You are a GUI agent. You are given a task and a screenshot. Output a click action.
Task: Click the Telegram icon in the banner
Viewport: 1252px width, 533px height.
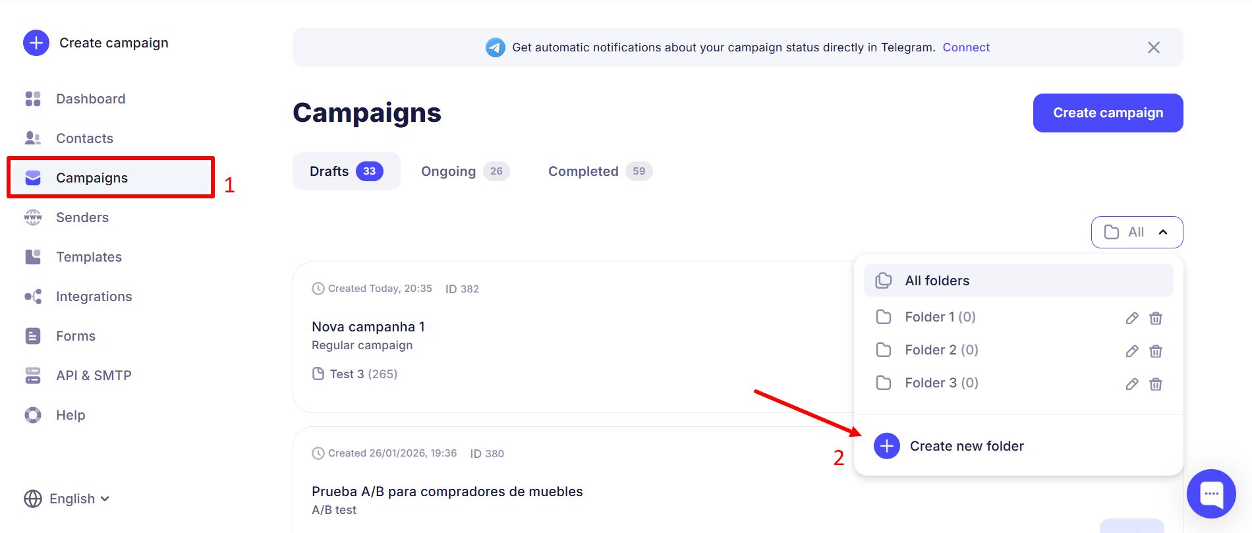tap(496, 47)
